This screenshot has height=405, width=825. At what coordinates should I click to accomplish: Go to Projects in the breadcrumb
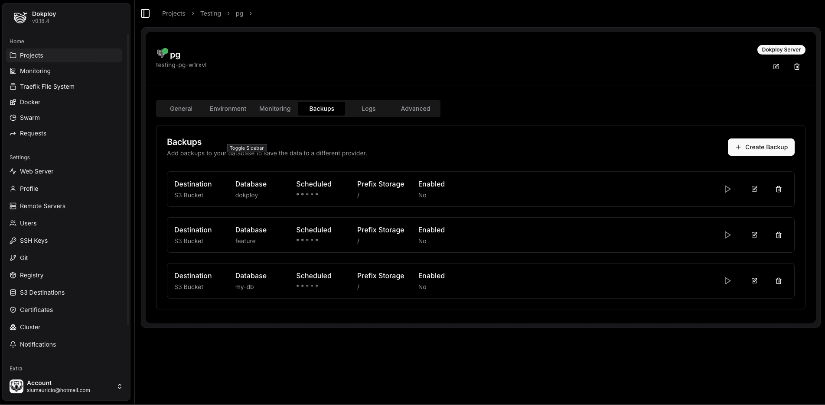tap(173, 13)
